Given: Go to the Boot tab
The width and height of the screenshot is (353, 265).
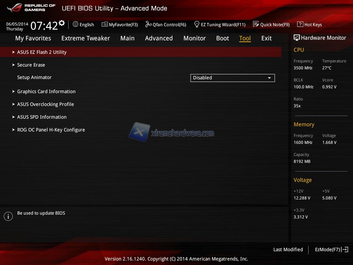Looking at the screenshot, I should pyautogui.click(x=222, y=38).
